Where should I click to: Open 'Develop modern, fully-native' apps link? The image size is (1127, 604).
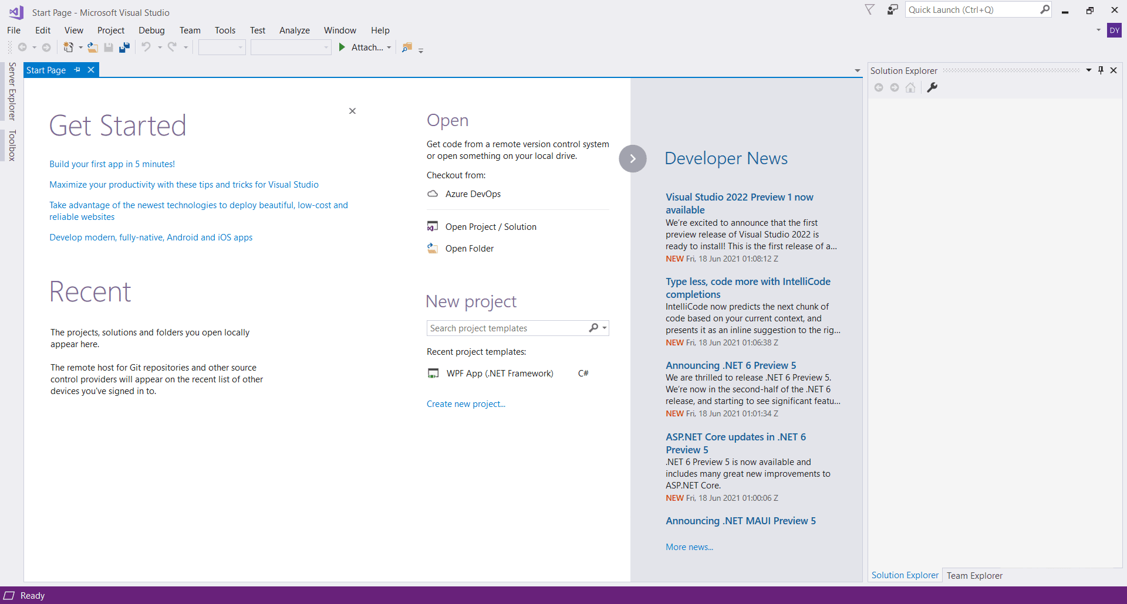click(151, 237)
